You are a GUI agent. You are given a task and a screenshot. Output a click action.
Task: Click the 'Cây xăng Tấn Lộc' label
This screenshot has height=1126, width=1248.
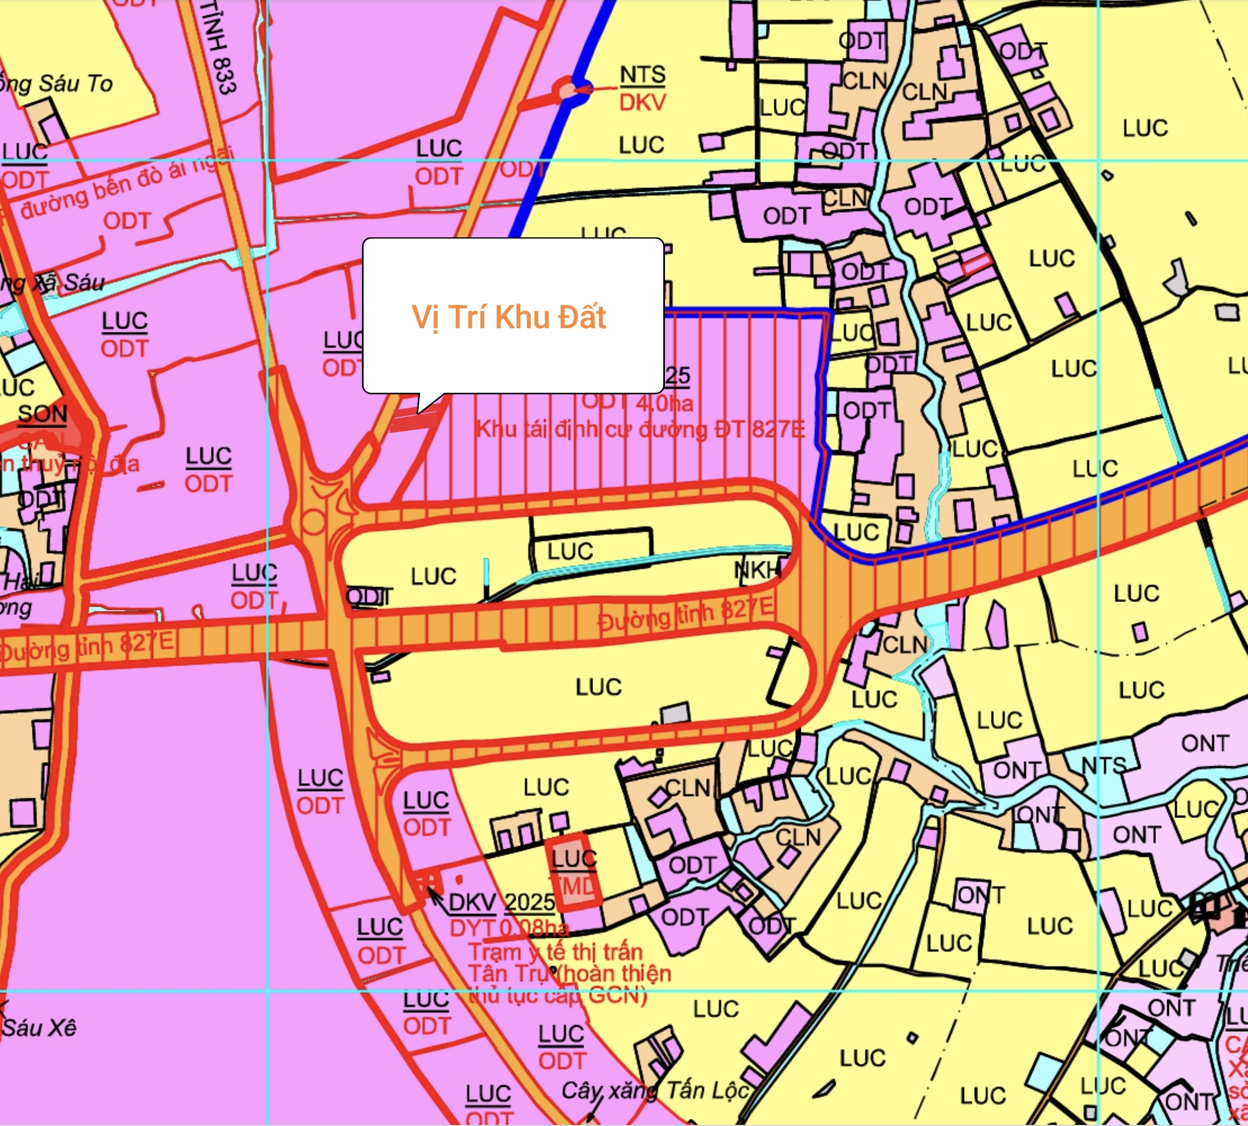click(x=655, y=1090)
